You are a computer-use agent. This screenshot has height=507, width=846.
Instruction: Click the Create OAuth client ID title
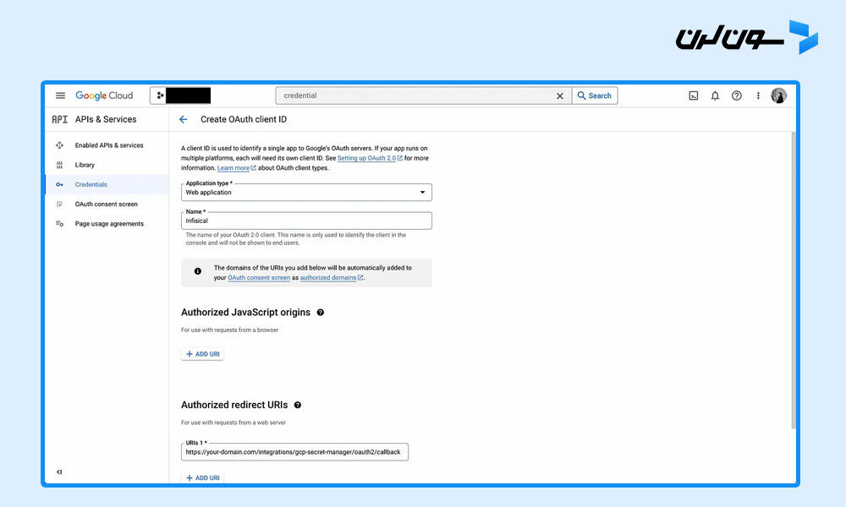click(244, 119)
